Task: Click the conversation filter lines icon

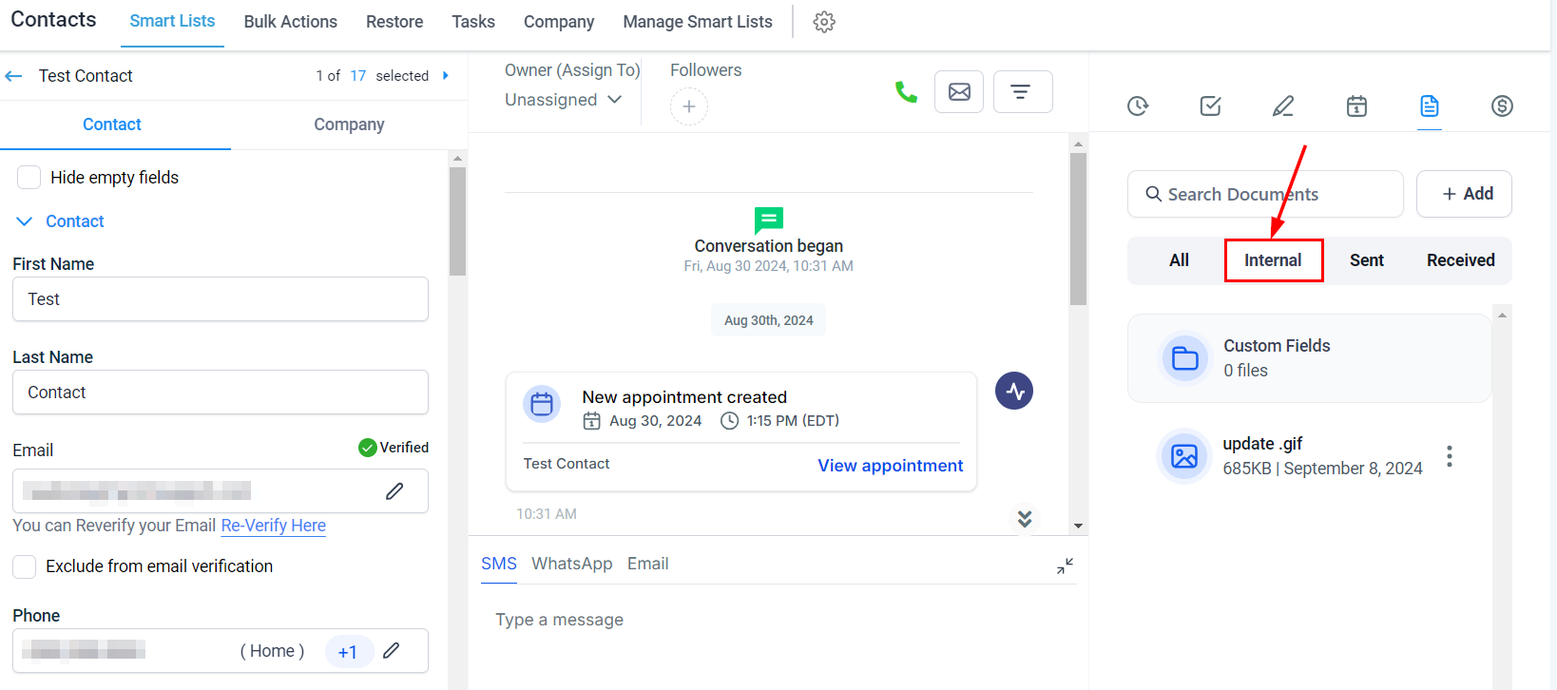Action: (x=1022, y=92)
